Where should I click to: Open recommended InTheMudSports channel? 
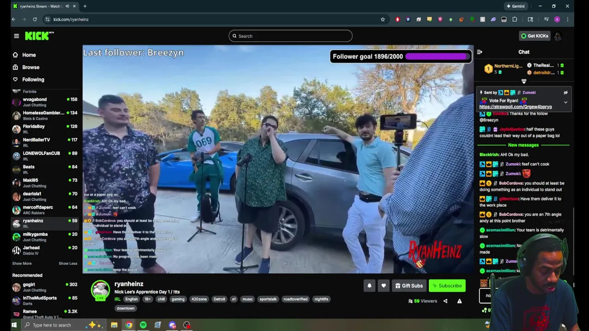pyautogui.click(x=45, y=301)
